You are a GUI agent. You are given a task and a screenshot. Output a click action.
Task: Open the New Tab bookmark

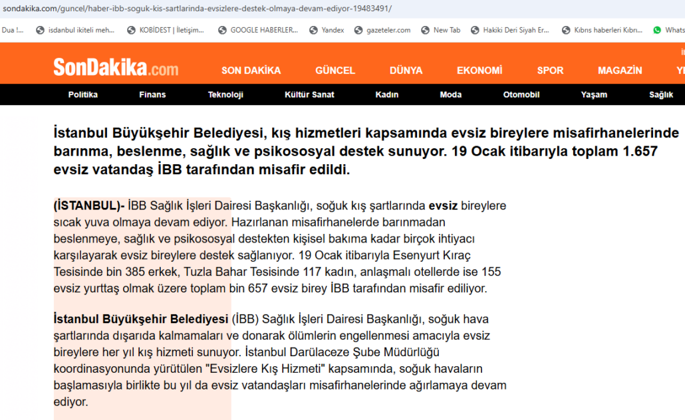pyautogui.click(x=440, y=30)
